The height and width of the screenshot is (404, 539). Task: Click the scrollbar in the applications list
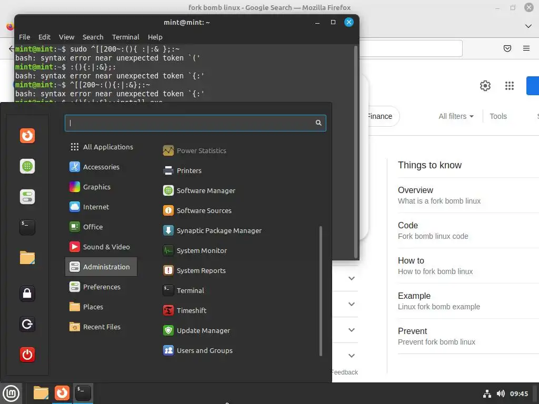pyautogui.click(x=321, y=290)
